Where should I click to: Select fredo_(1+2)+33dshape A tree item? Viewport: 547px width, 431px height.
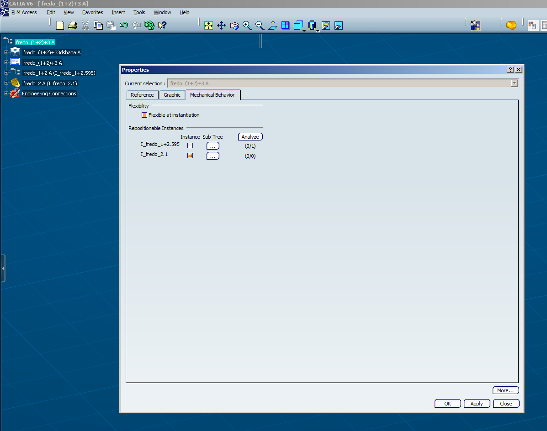click(x=52, y=52)
